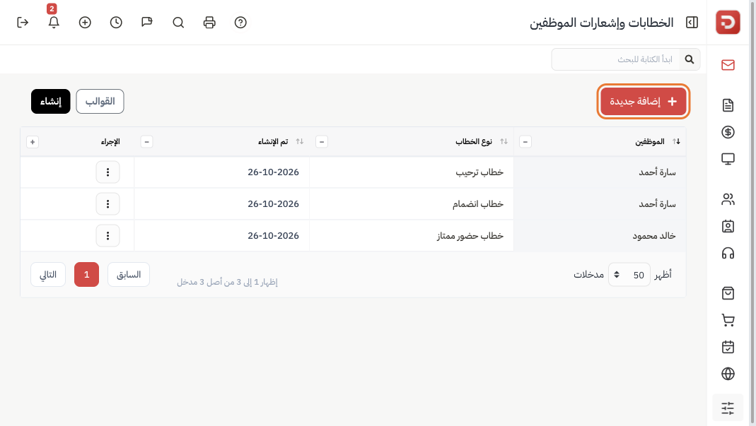Open the shopping cart sidebar icon
The width and height of the screenshot is (756, 426).
728,320
